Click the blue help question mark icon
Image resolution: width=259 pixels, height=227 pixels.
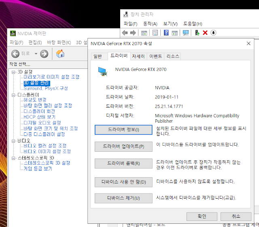coord(166,32)
